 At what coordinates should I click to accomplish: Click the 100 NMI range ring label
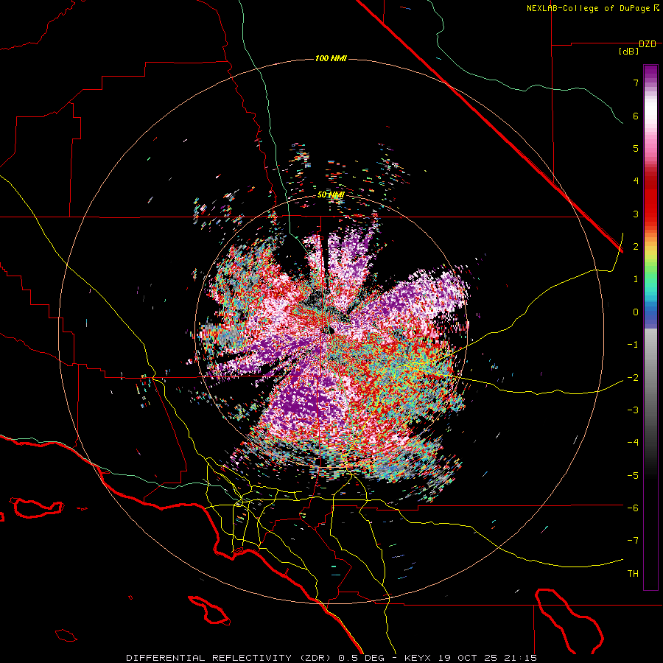[x=331, y=58]
